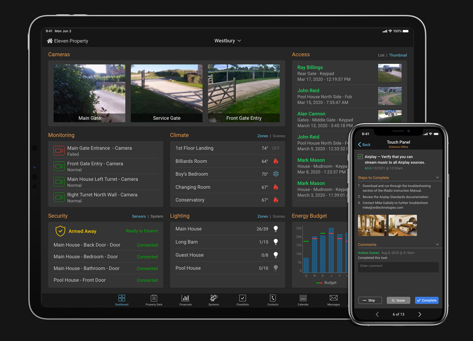The height and width of the screenshot is (341, 473).
Task: Open the Dashboard tab icon
Action: click(x=122, y=298)
